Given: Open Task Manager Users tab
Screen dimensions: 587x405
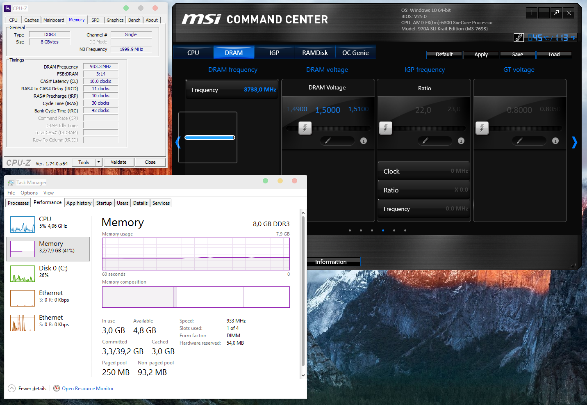Looking at the screenshot, I should click(x=123, y=203).
